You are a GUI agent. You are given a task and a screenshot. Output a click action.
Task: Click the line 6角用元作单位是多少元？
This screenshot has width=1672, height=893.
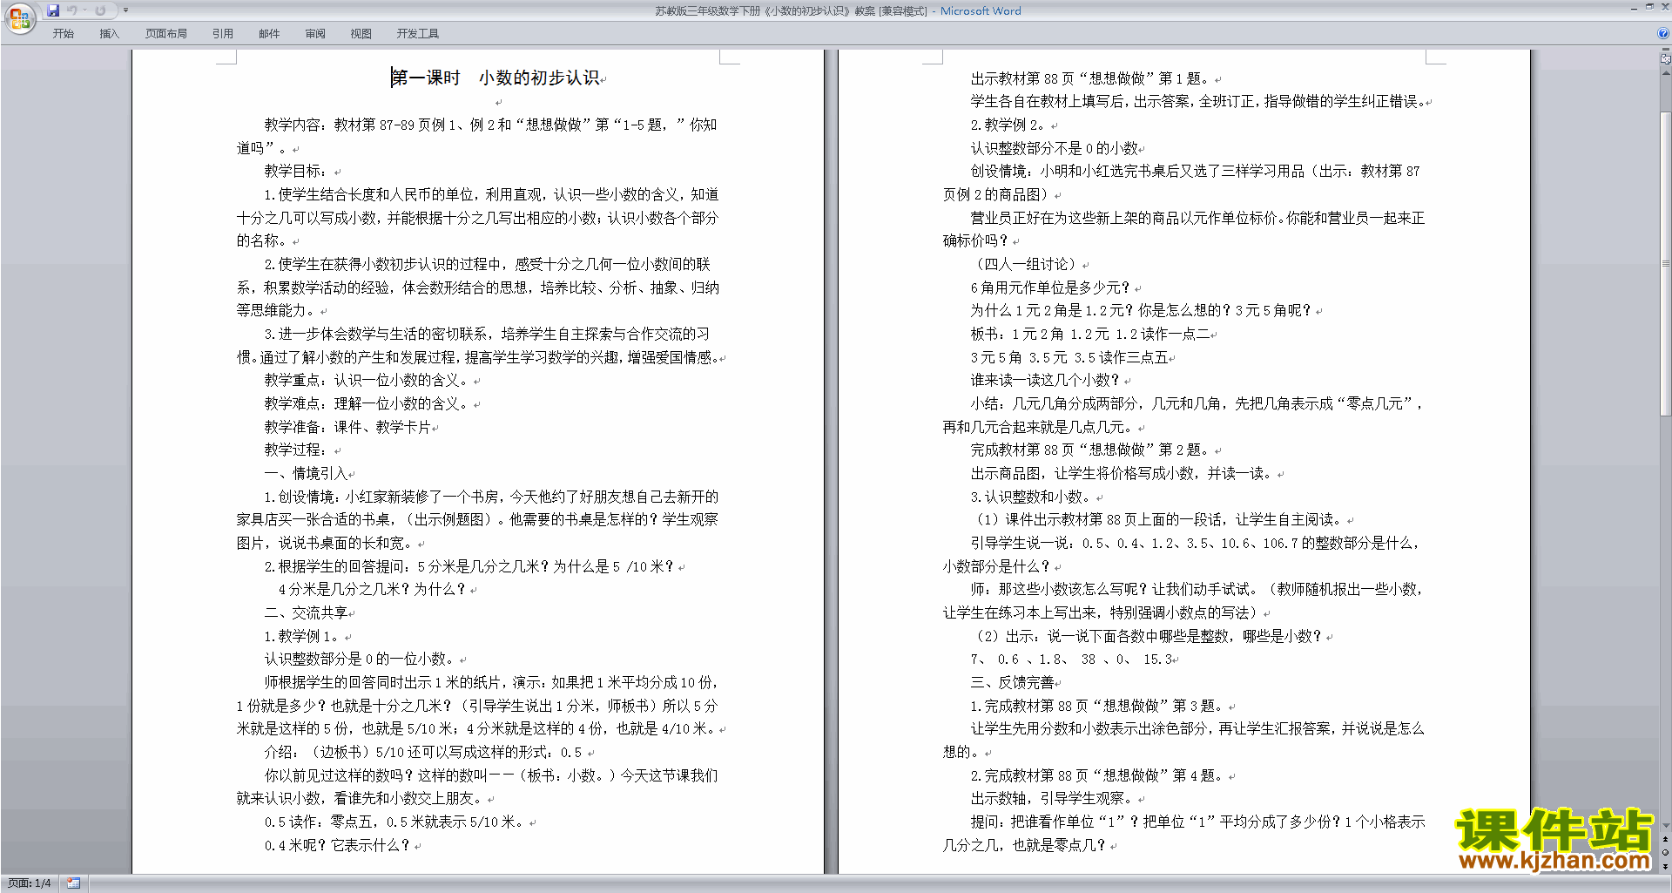tap(1050, 288)
